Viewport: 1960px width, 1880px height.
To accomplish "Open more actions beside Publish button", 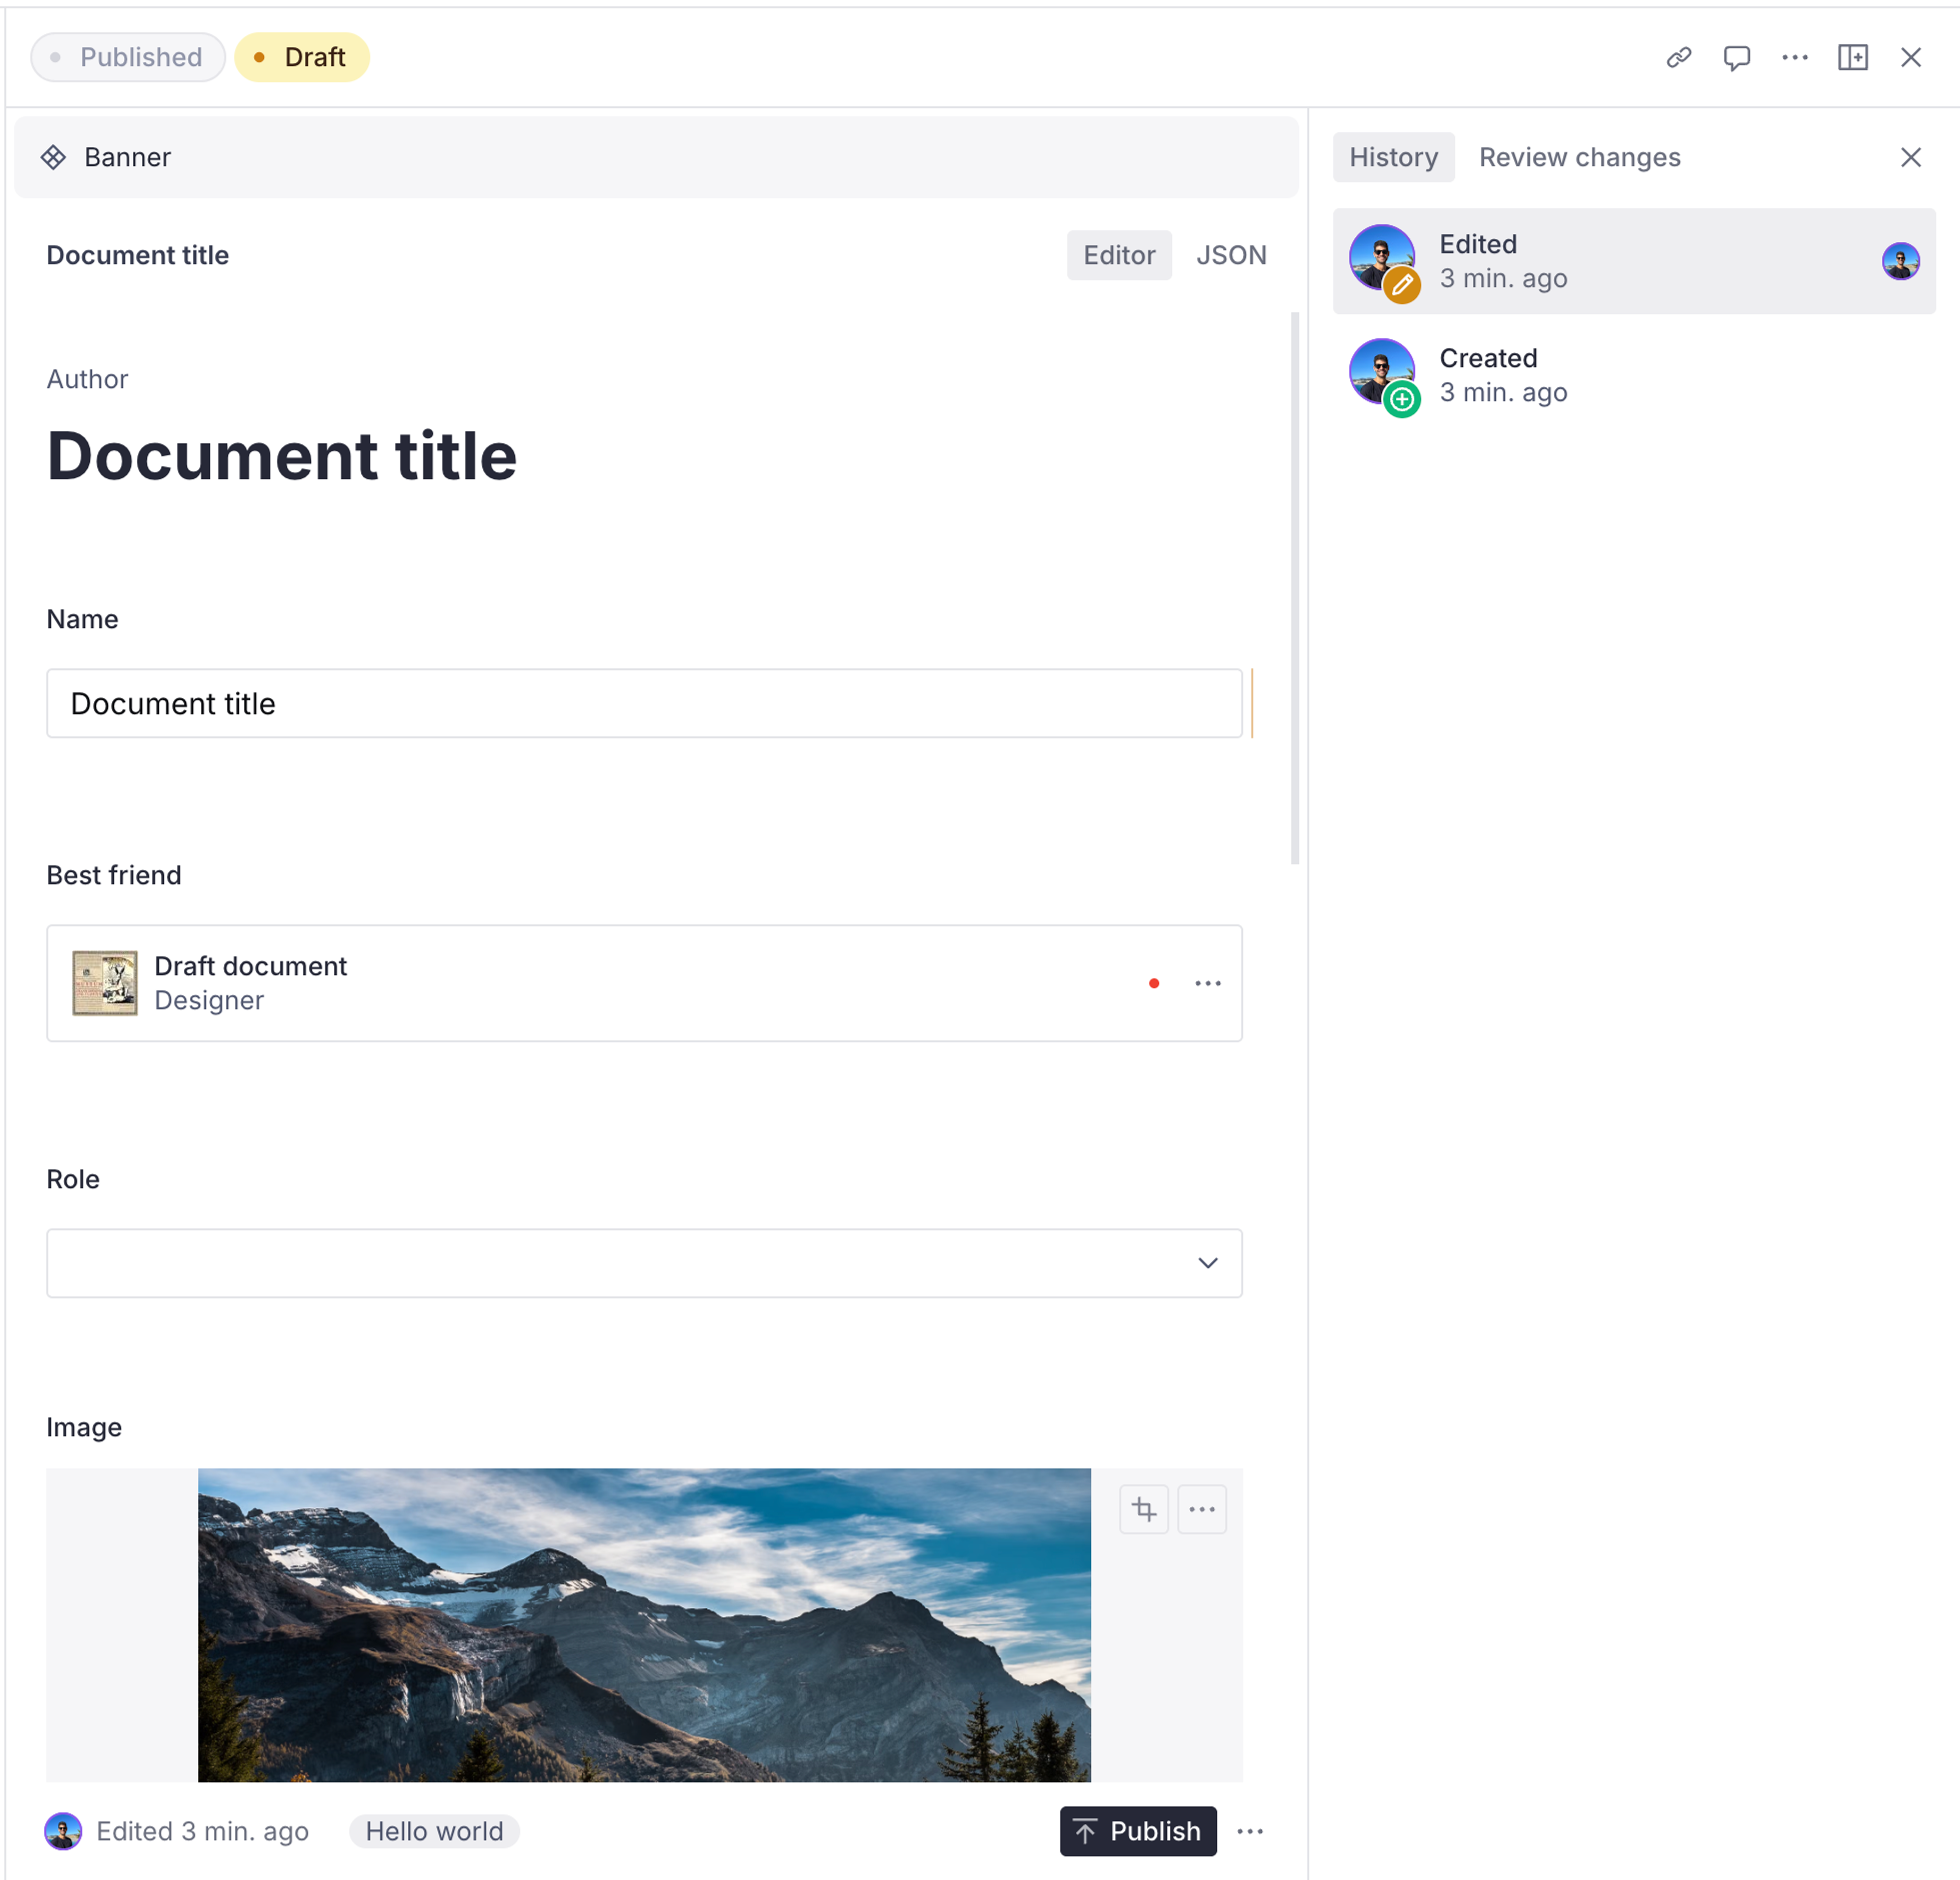I will coord(1250,1831).
